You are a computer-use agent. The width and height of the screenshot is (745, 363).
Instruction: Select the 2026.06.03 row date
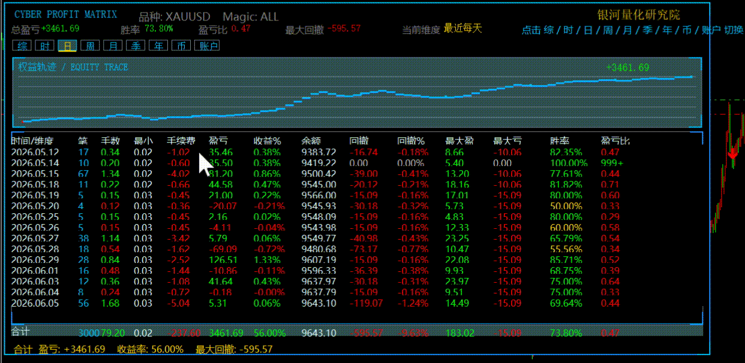[35, 282]
